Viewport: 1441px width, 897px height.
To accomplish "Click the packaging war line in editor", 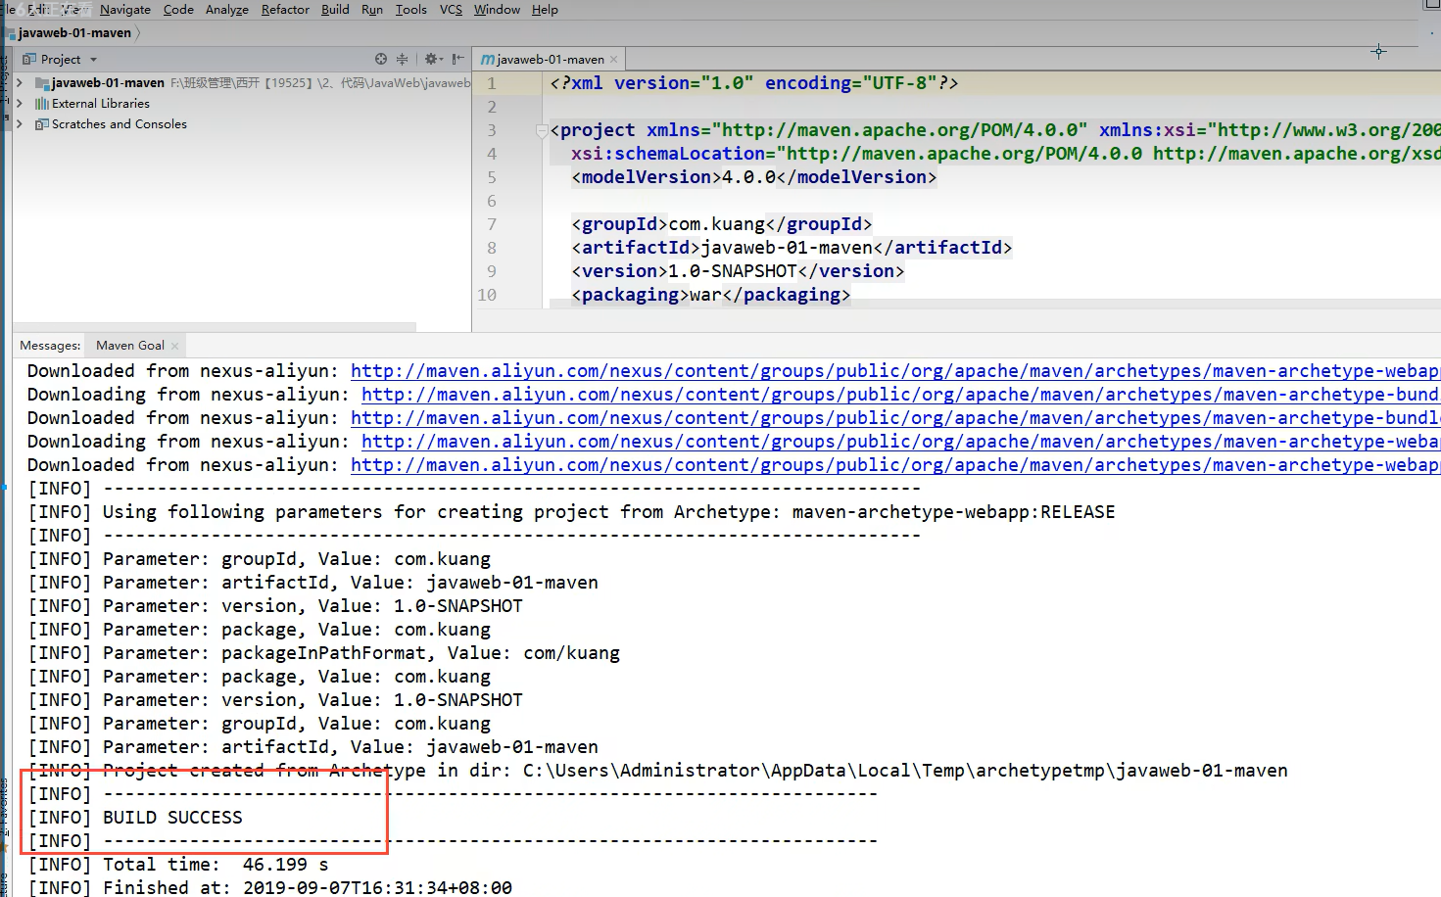I will (x=710, y=295).
